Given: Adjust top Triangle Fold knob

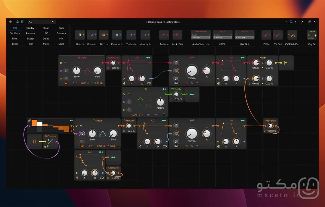Looking at the screenshot, I should coord(97,70).
